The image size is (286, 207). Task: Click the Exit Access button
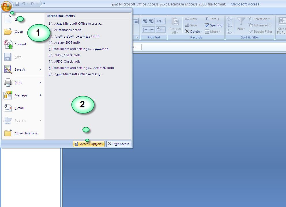coord(119,144)
